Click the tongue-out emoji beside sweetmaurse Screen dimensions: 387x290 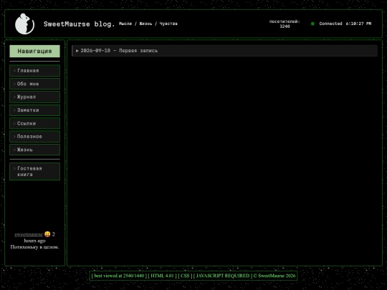click(47, 234)
